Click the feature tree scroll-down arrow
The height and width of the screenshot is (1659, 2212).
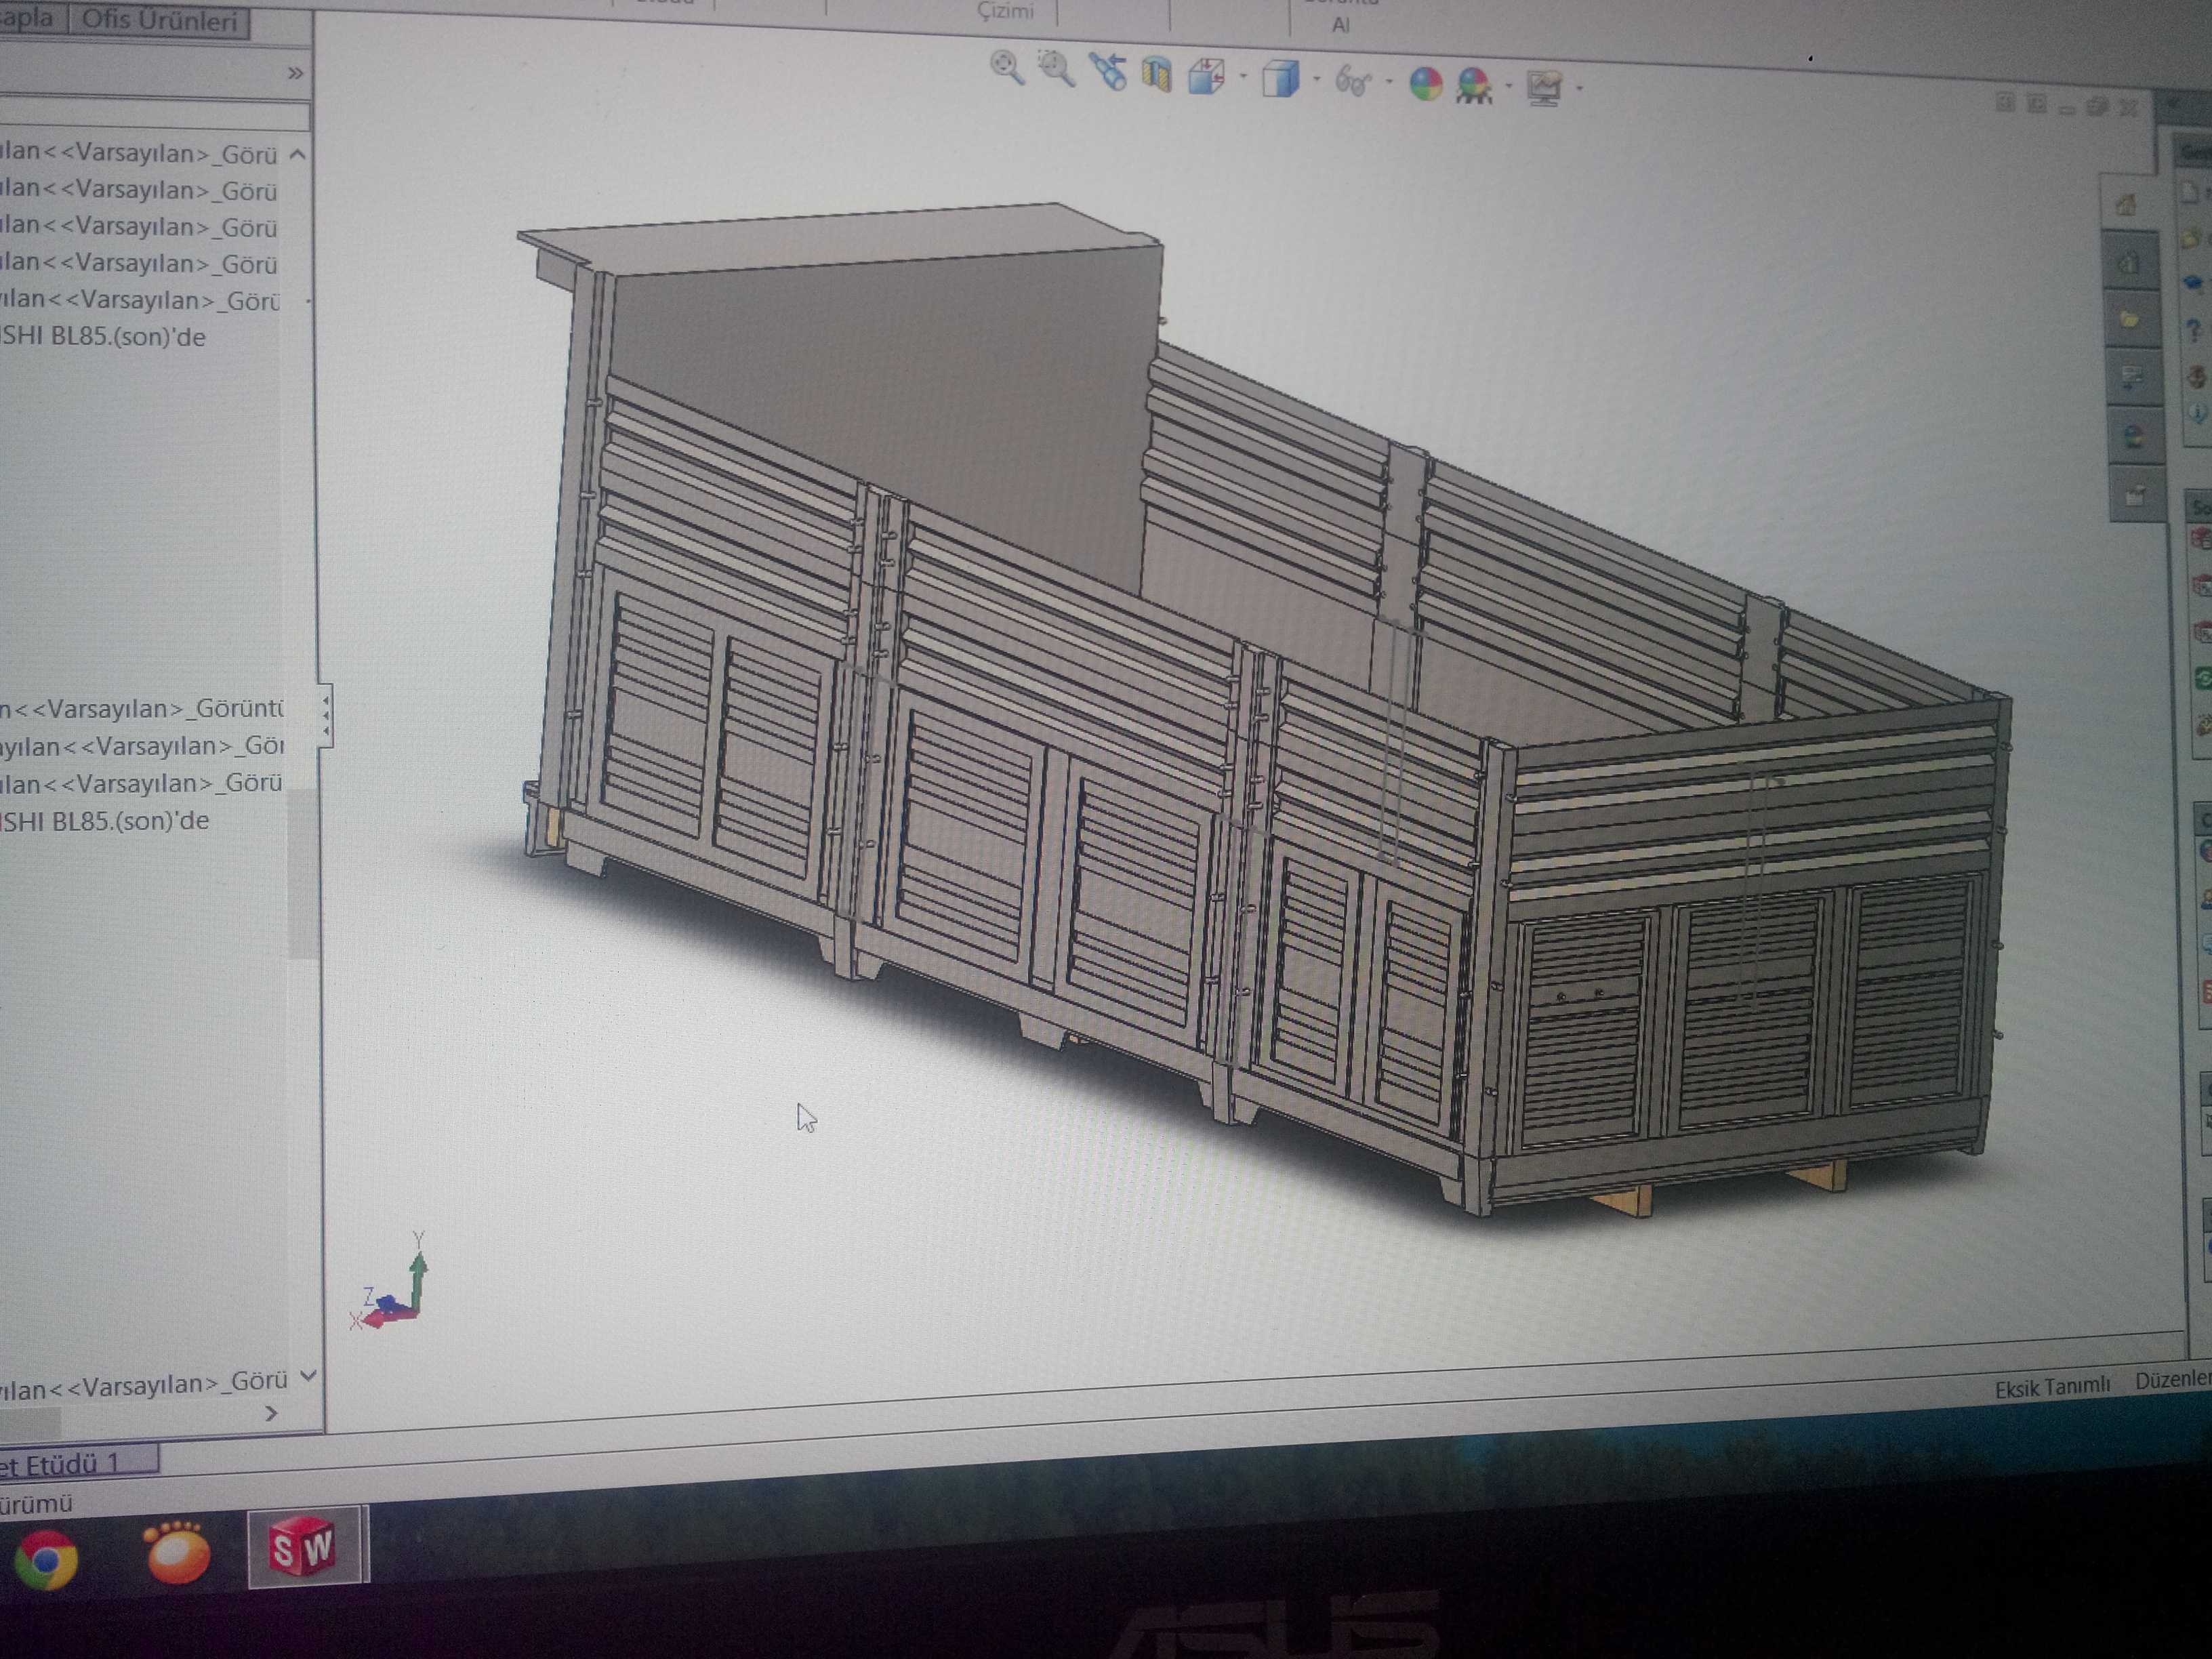tap(308, 1377)
